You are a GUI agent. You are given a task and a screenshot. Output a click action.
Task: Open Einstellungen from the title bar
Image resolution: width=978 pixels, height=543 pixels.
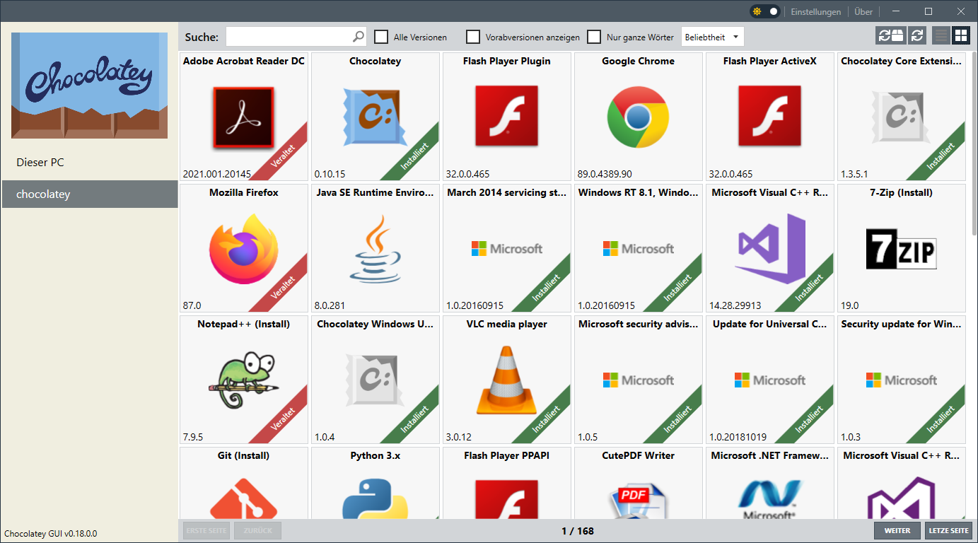click(x=816, y=12)
